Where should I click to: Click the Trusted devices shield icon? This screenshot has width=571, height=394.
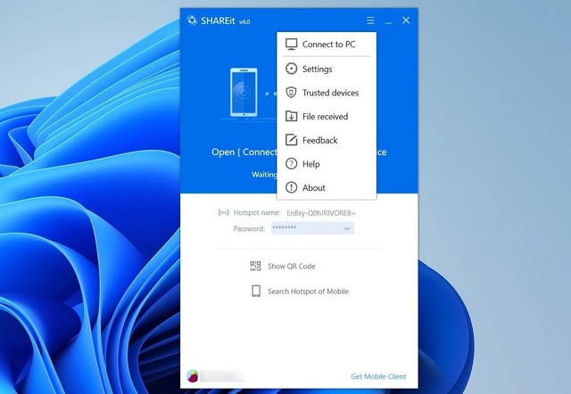pos(291,93)
